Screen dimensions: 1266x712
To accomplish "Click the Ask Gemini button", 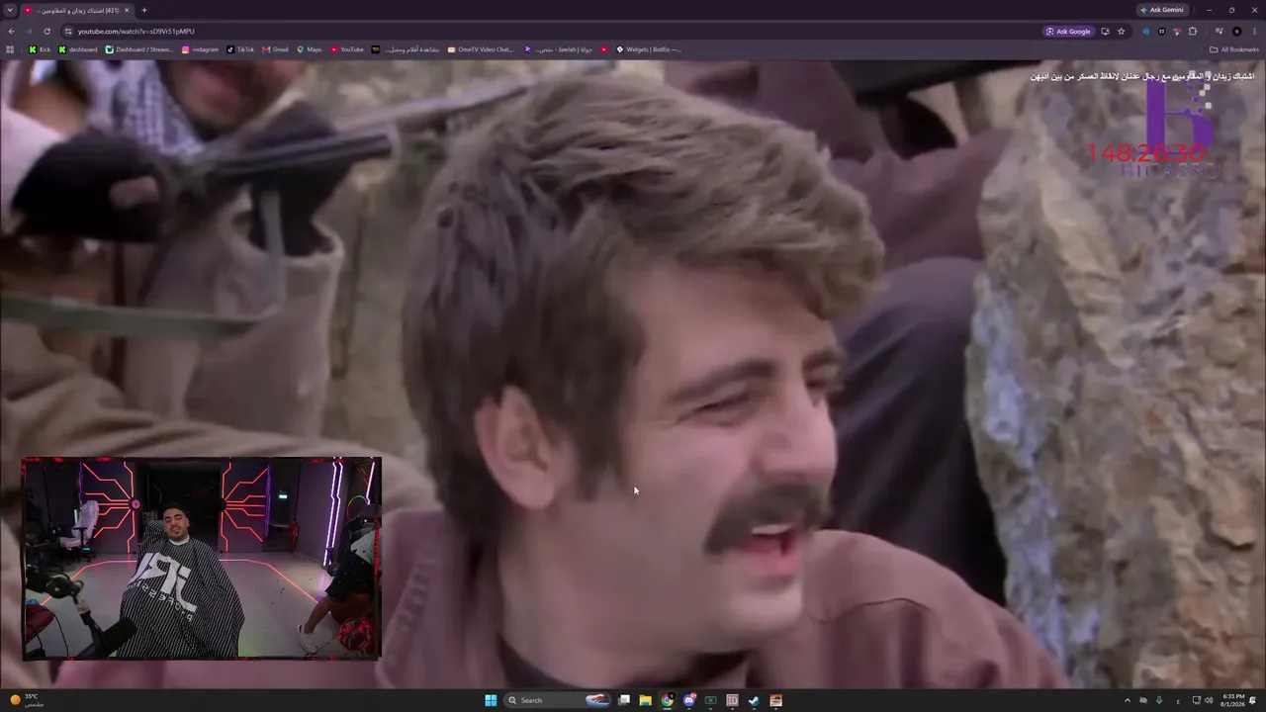I will (x=1161, y=10).
